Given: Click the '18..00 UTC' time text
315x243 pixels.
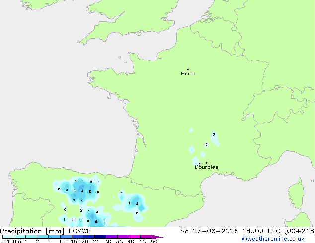Looking at the screenshot, I should pos(261,231).
